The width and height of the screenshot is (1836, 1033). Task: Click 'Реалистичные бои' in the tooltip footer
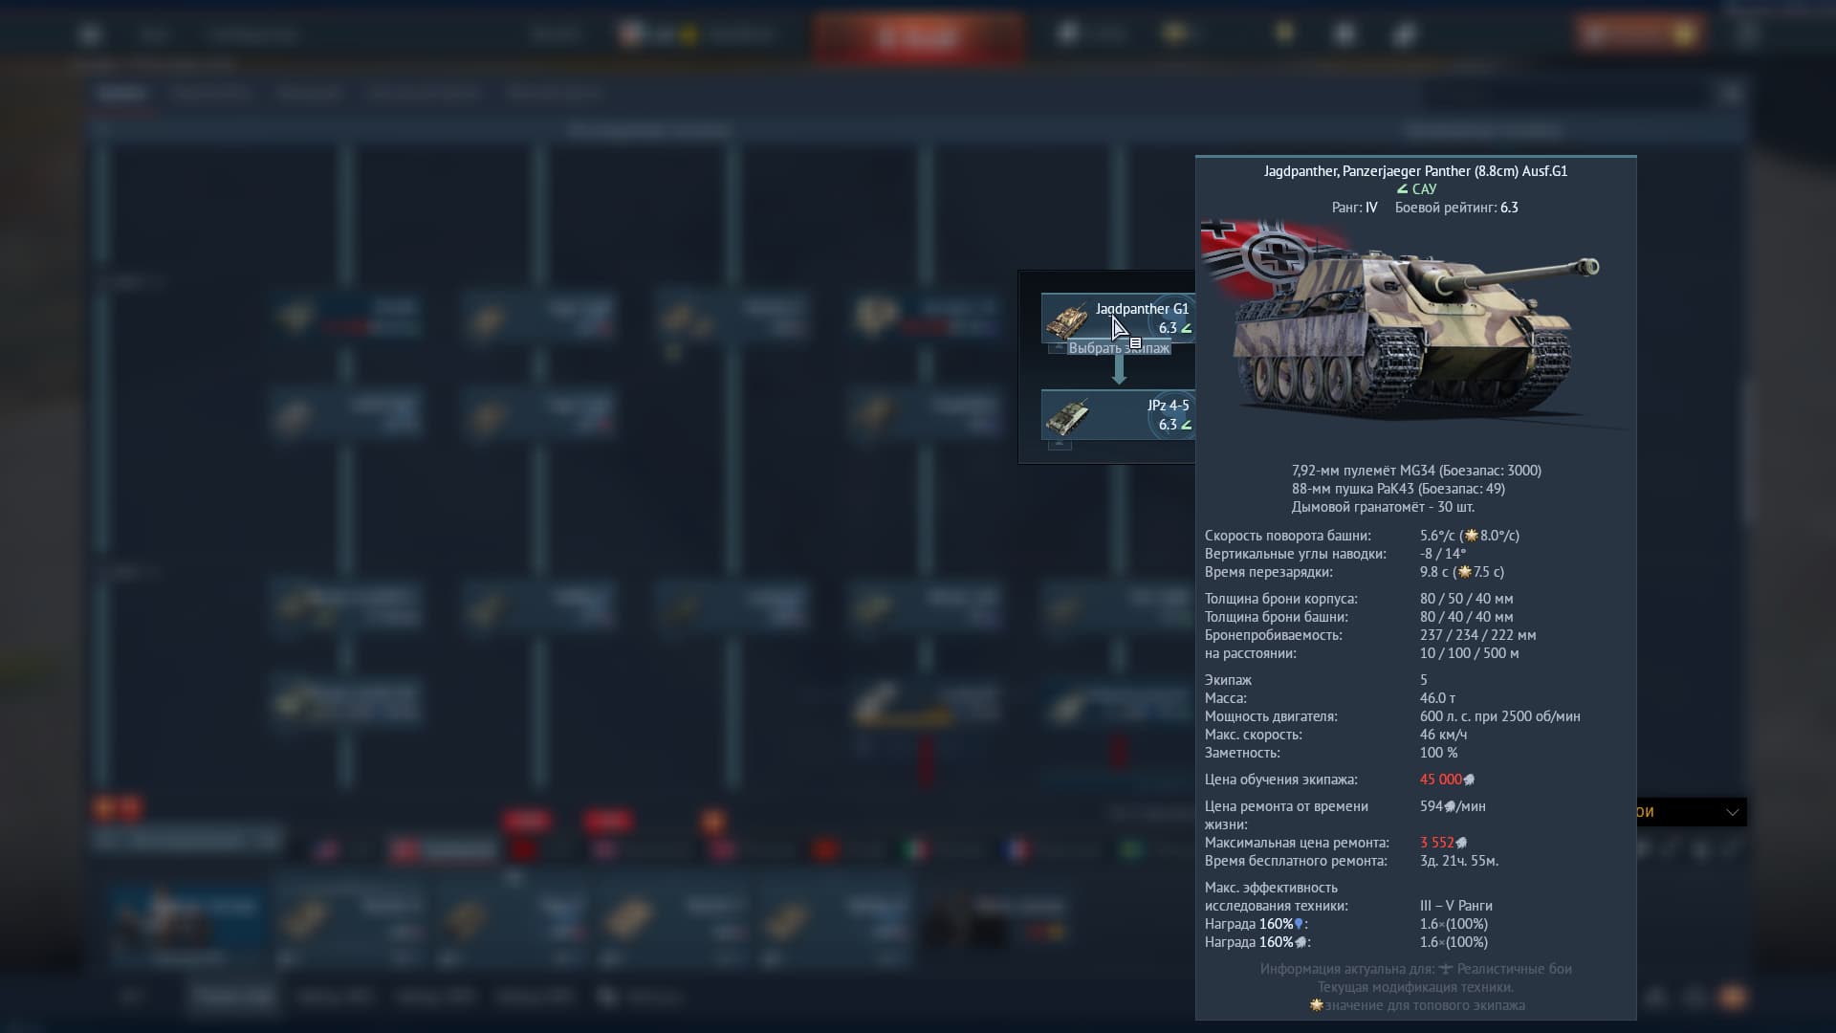(x=1514, y=969)
